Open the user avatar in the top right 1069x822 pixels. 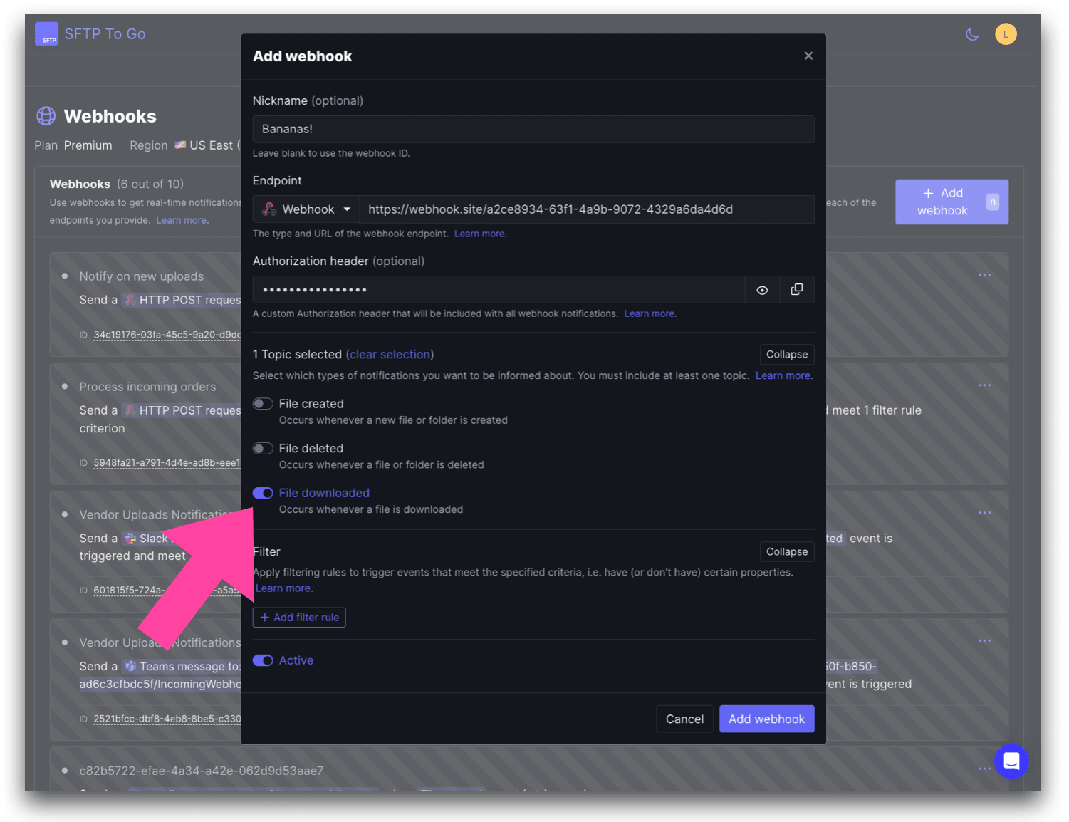tap(1006, 33)
